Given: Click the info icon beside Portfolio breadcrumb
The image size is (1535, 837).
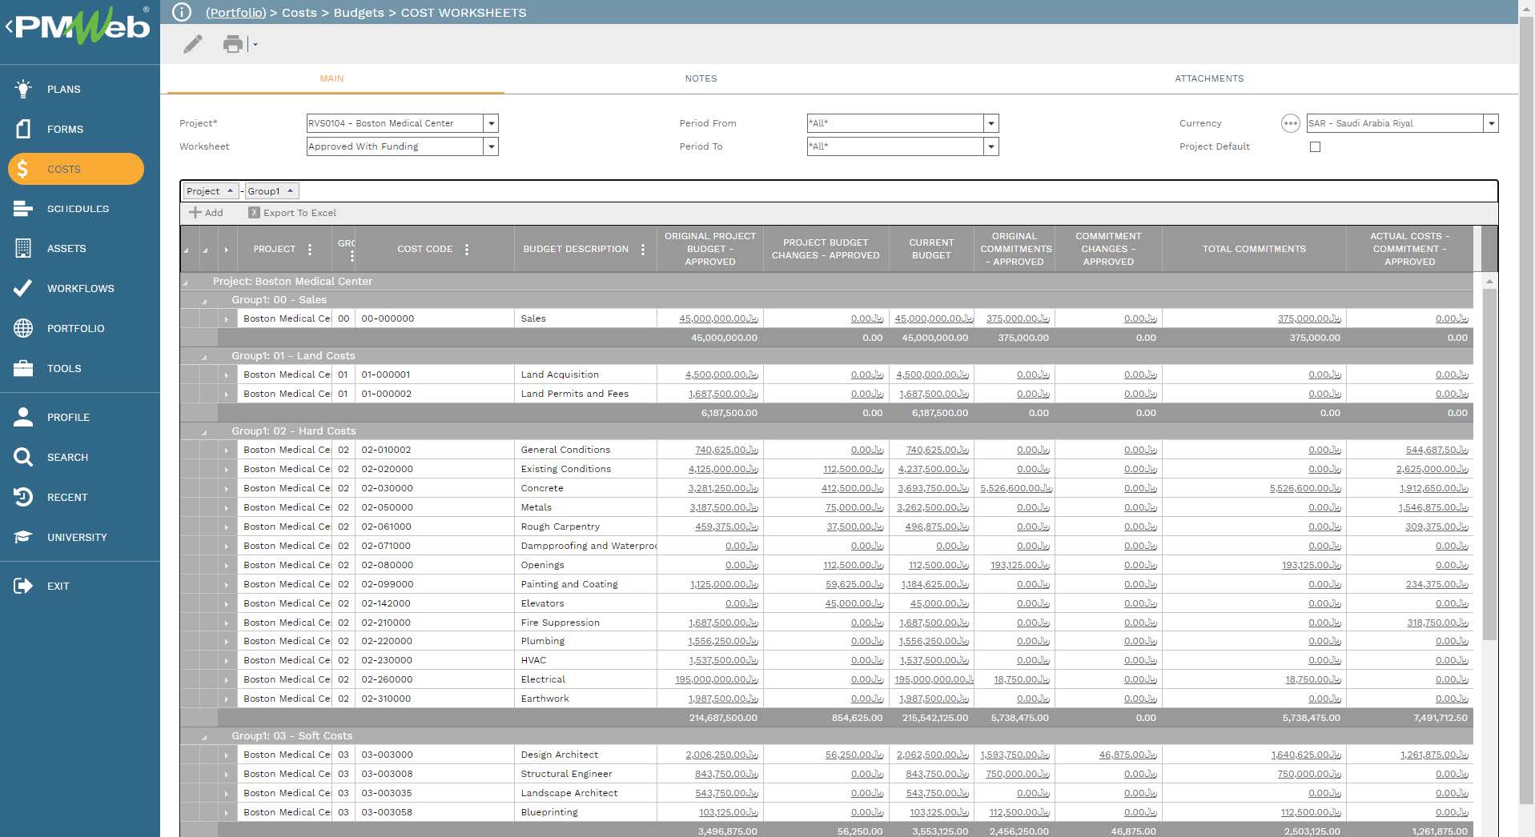Looking at the screenshot, I should tap(182, 12).
